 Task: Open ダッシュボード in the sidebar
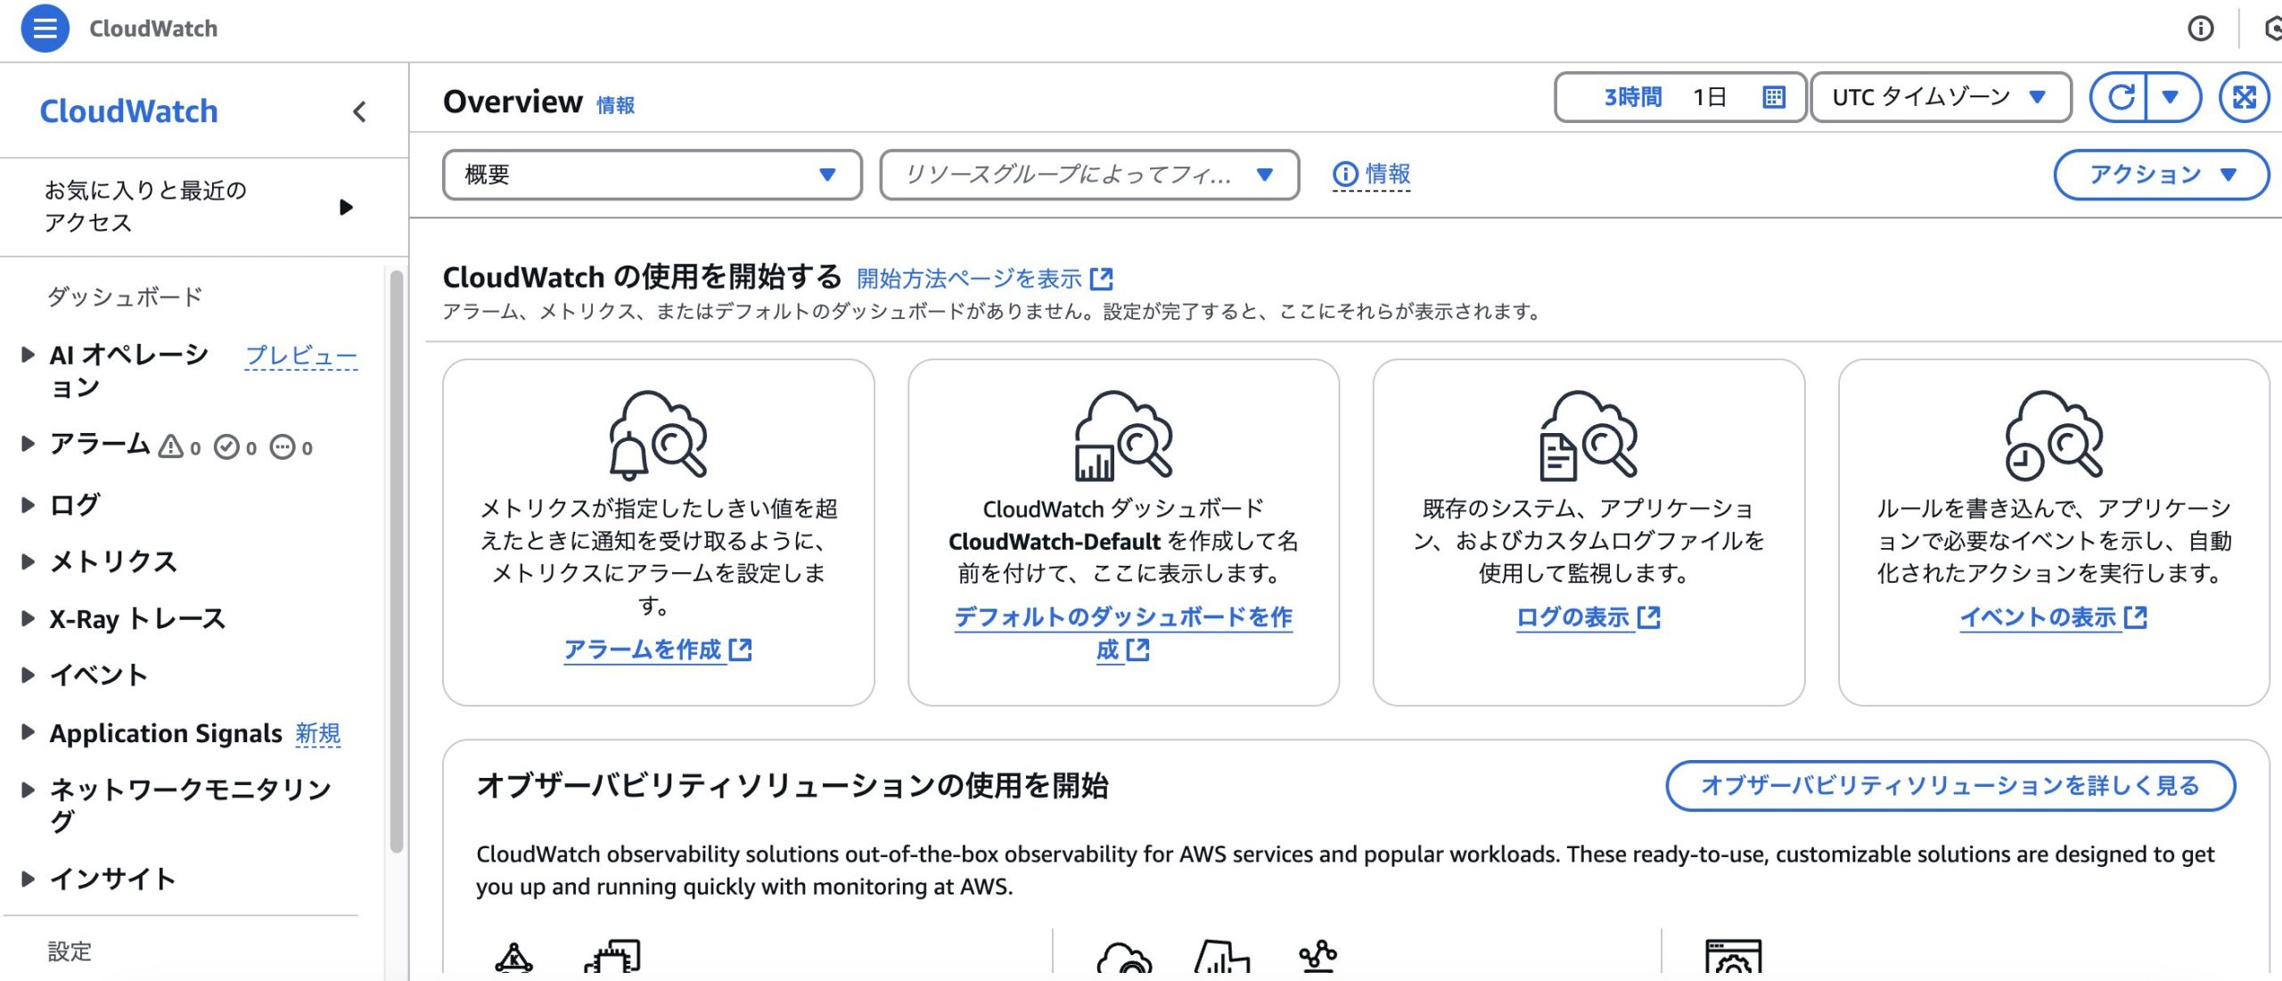click(x=125, y=297)
